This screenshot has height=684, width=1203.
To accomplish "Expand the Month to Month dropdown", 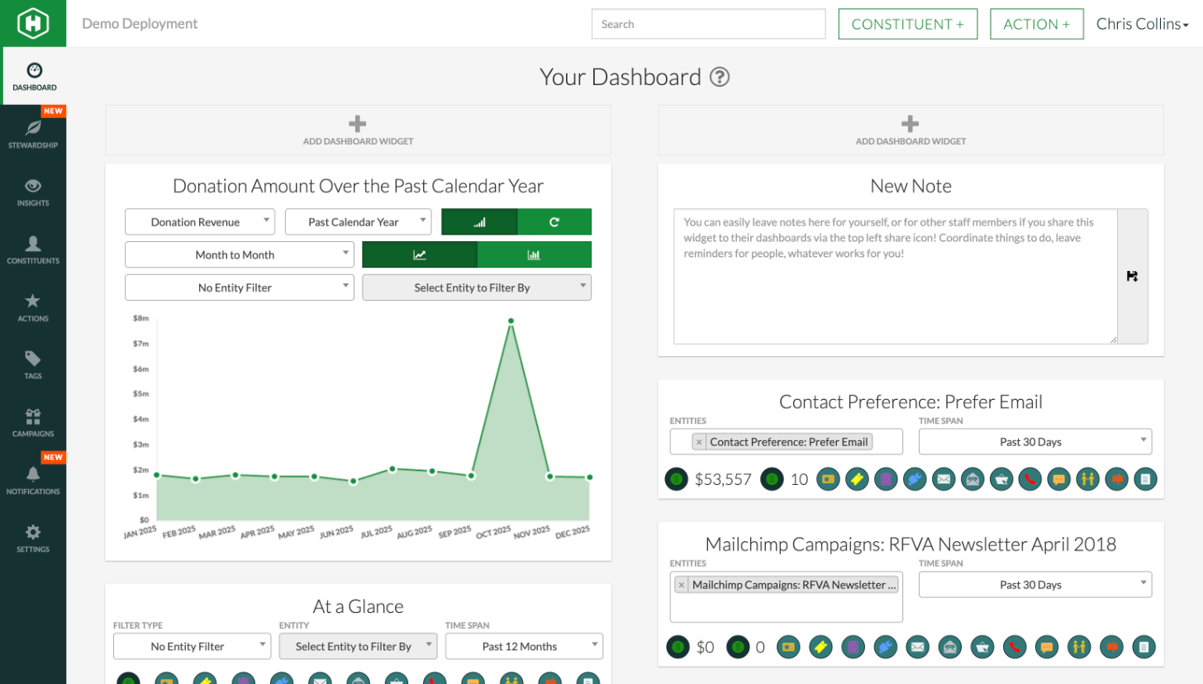I will [239, 254].
